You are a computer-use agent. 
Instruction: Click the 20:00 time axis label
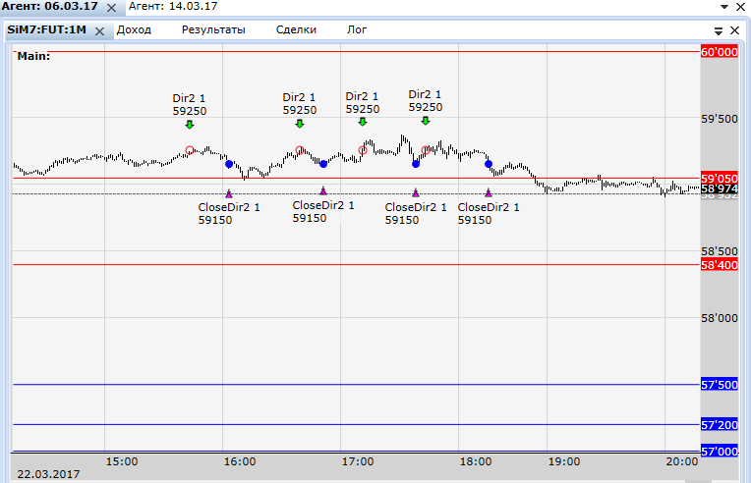pos(682,461)
